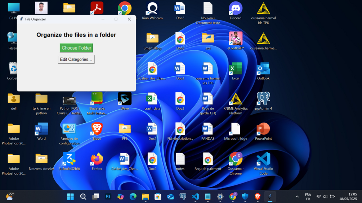Select the Visual Studio Code desktop shortcut

click(x=263, y=164)
